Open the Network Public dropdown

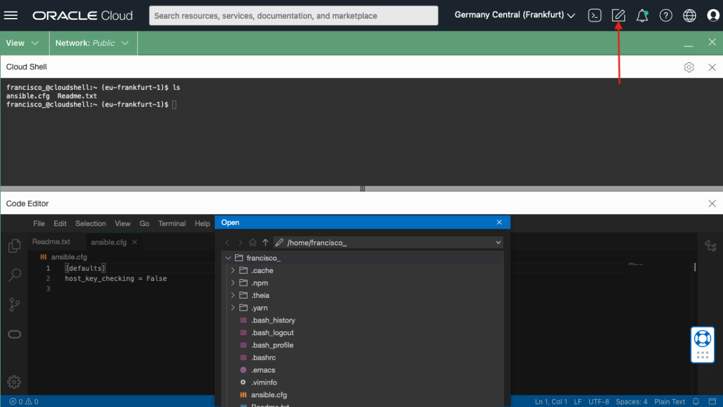point(93,43)
